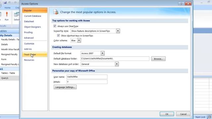The width and height of the screenshot is (212, 119).
Task: Close the Access Options dialog
Action: coord(188,4)
